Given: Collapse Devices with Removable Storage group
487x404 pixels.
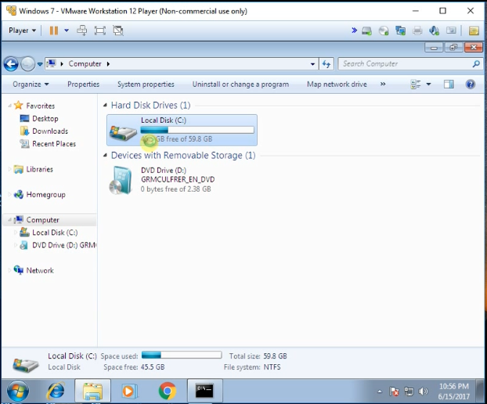Looking at the screenshot, I should (x=105, y=155).
